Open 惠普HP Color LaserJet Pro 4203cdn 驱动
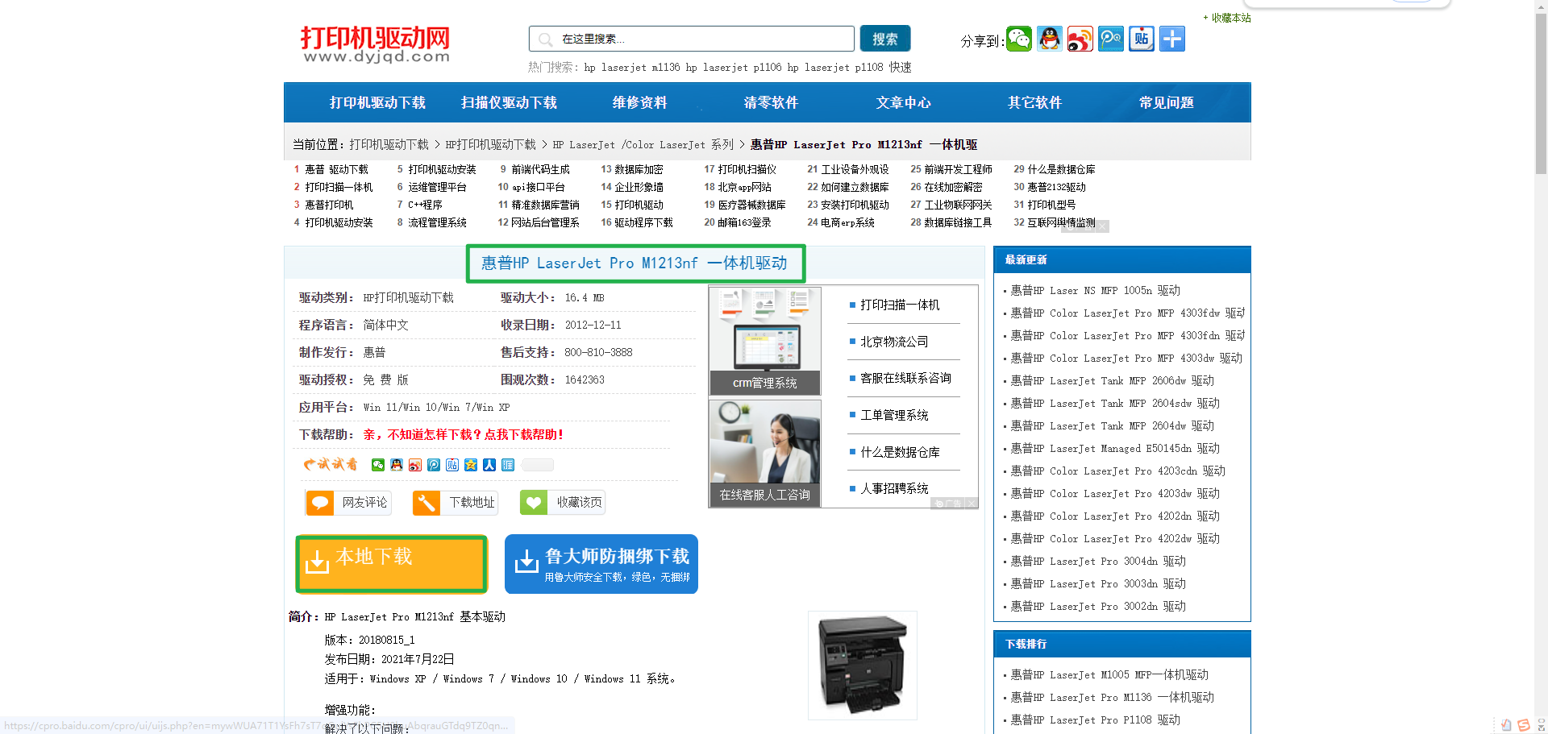1548x734 pixels. pos(1117,471)
